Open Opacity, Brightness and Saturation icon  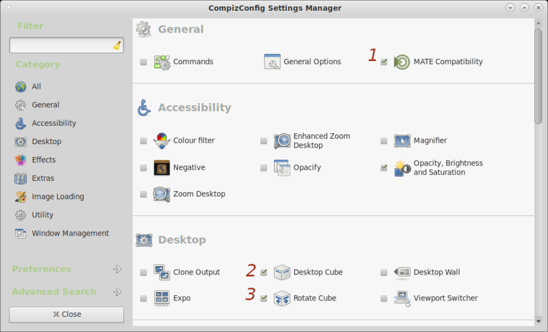tap(402, 168)
